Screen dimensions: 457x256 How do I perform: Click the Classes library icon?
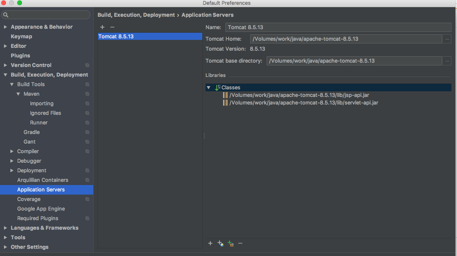pos(218,87)
